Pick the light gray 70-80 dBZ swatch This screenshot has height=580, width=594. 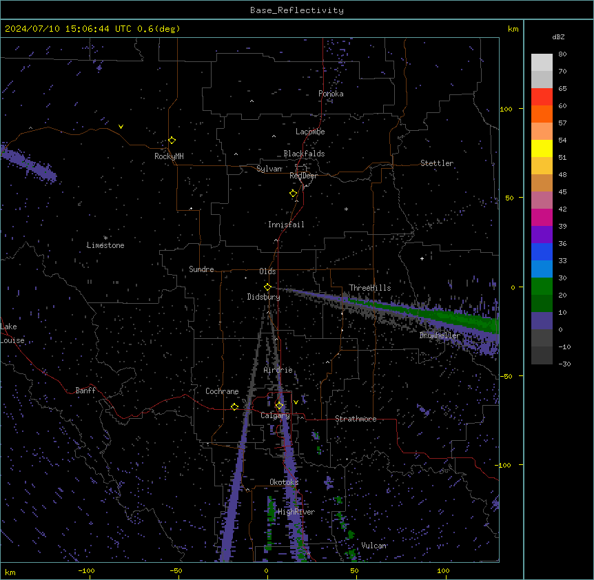[542, 63]
